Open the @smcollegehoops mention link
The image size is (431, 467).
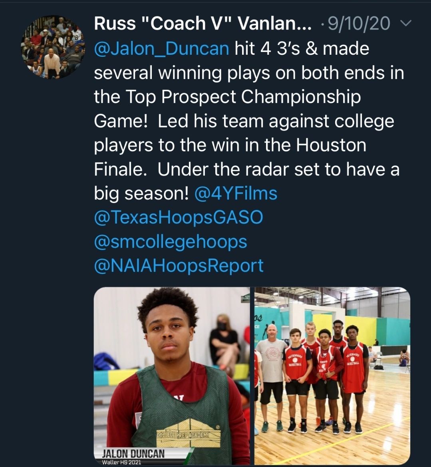[x=171, y=242]
